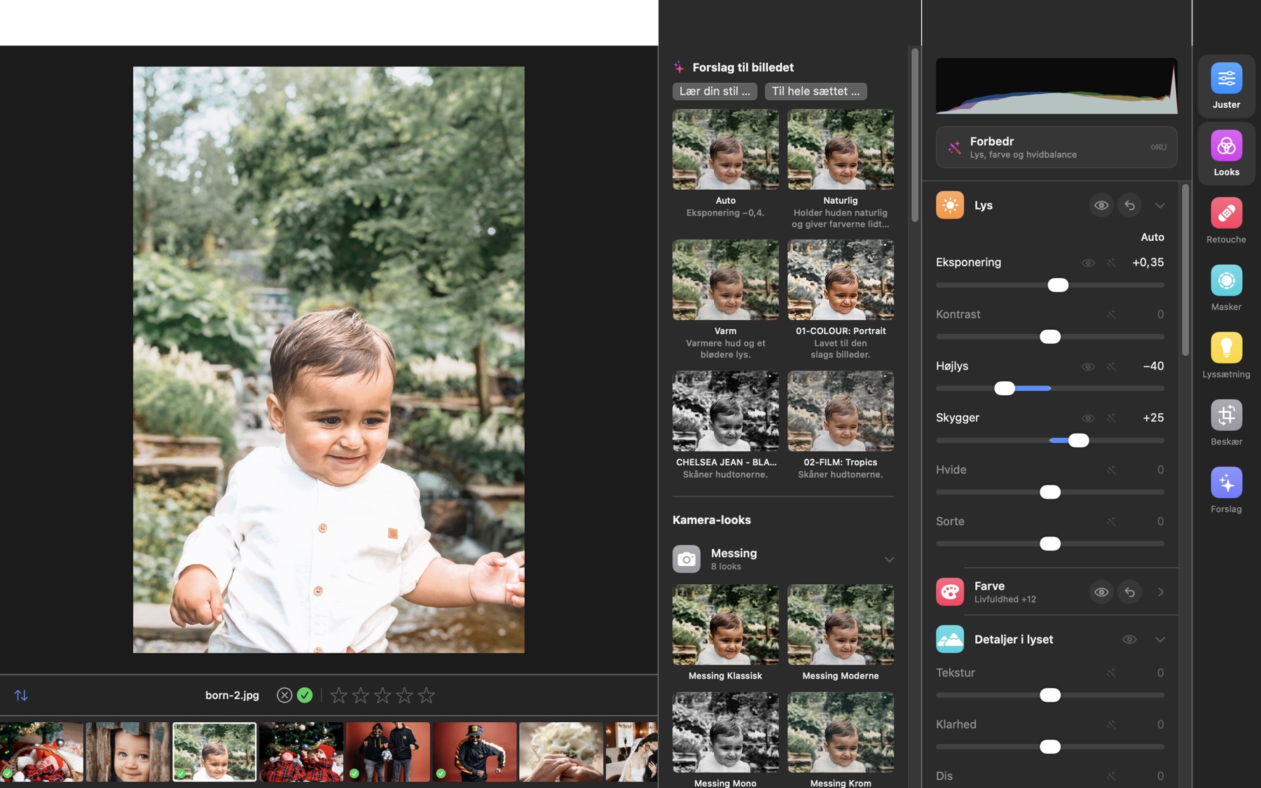
Task: Select the white roses filmstrip thumbnail
Action: [x=561, y=752]
